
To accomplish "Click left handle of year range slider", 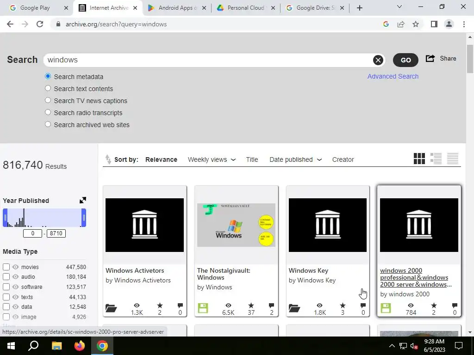I will 5,218.
